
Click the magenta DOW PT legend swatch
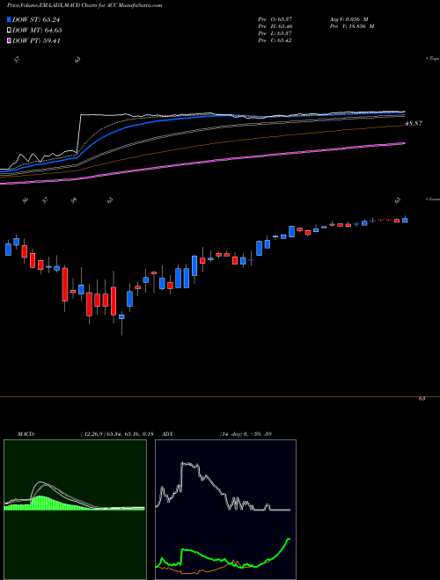(x=10, y=40)
